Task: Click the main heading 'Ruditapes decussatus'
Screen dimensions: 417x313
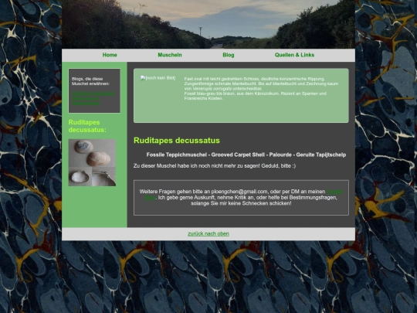Action: (177, 141)
